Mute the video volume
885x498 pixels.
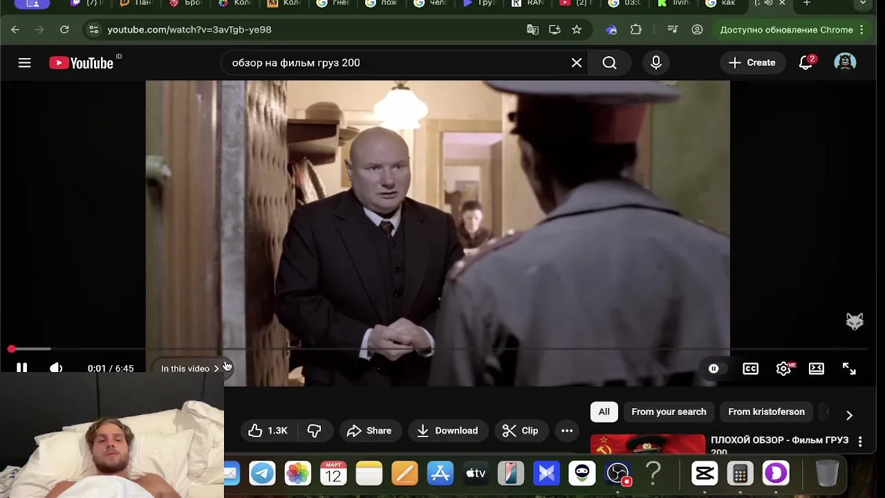tap(56, 368)
